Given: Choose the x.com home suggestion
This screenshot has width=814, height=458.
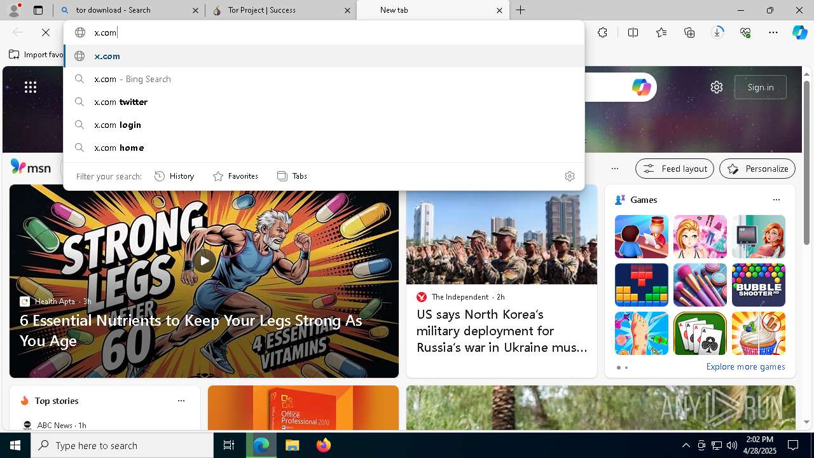Looking at the screenshot, I should 324,148.
